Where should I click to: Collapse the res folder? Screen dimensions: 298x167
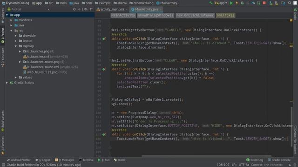tap(11, 31)
